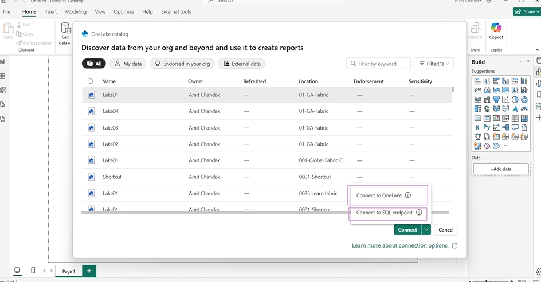Add a new page with plus button
Screen dimensions: 541x282
pos(89,271)
